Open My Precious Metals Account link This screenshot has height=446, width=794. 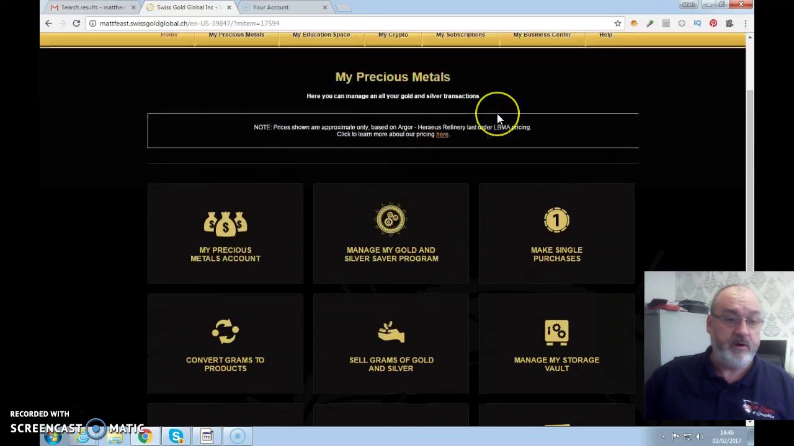pyautogui.click(x=225, y=254)
